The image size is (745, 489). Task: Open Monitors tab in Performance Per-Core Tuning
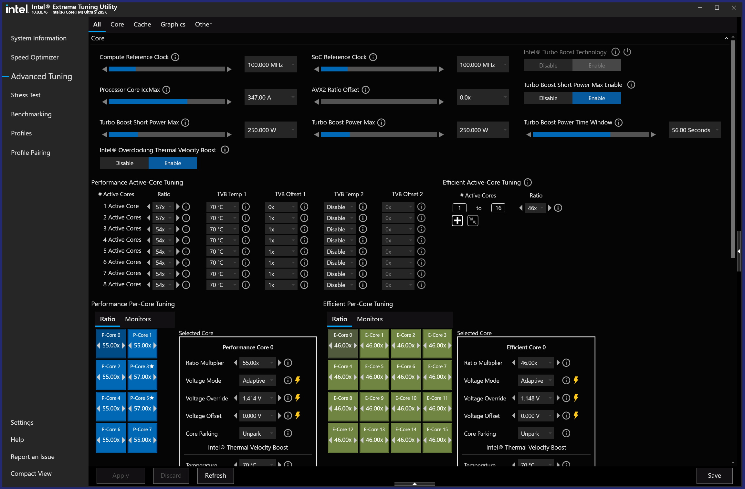pos(138,319)
